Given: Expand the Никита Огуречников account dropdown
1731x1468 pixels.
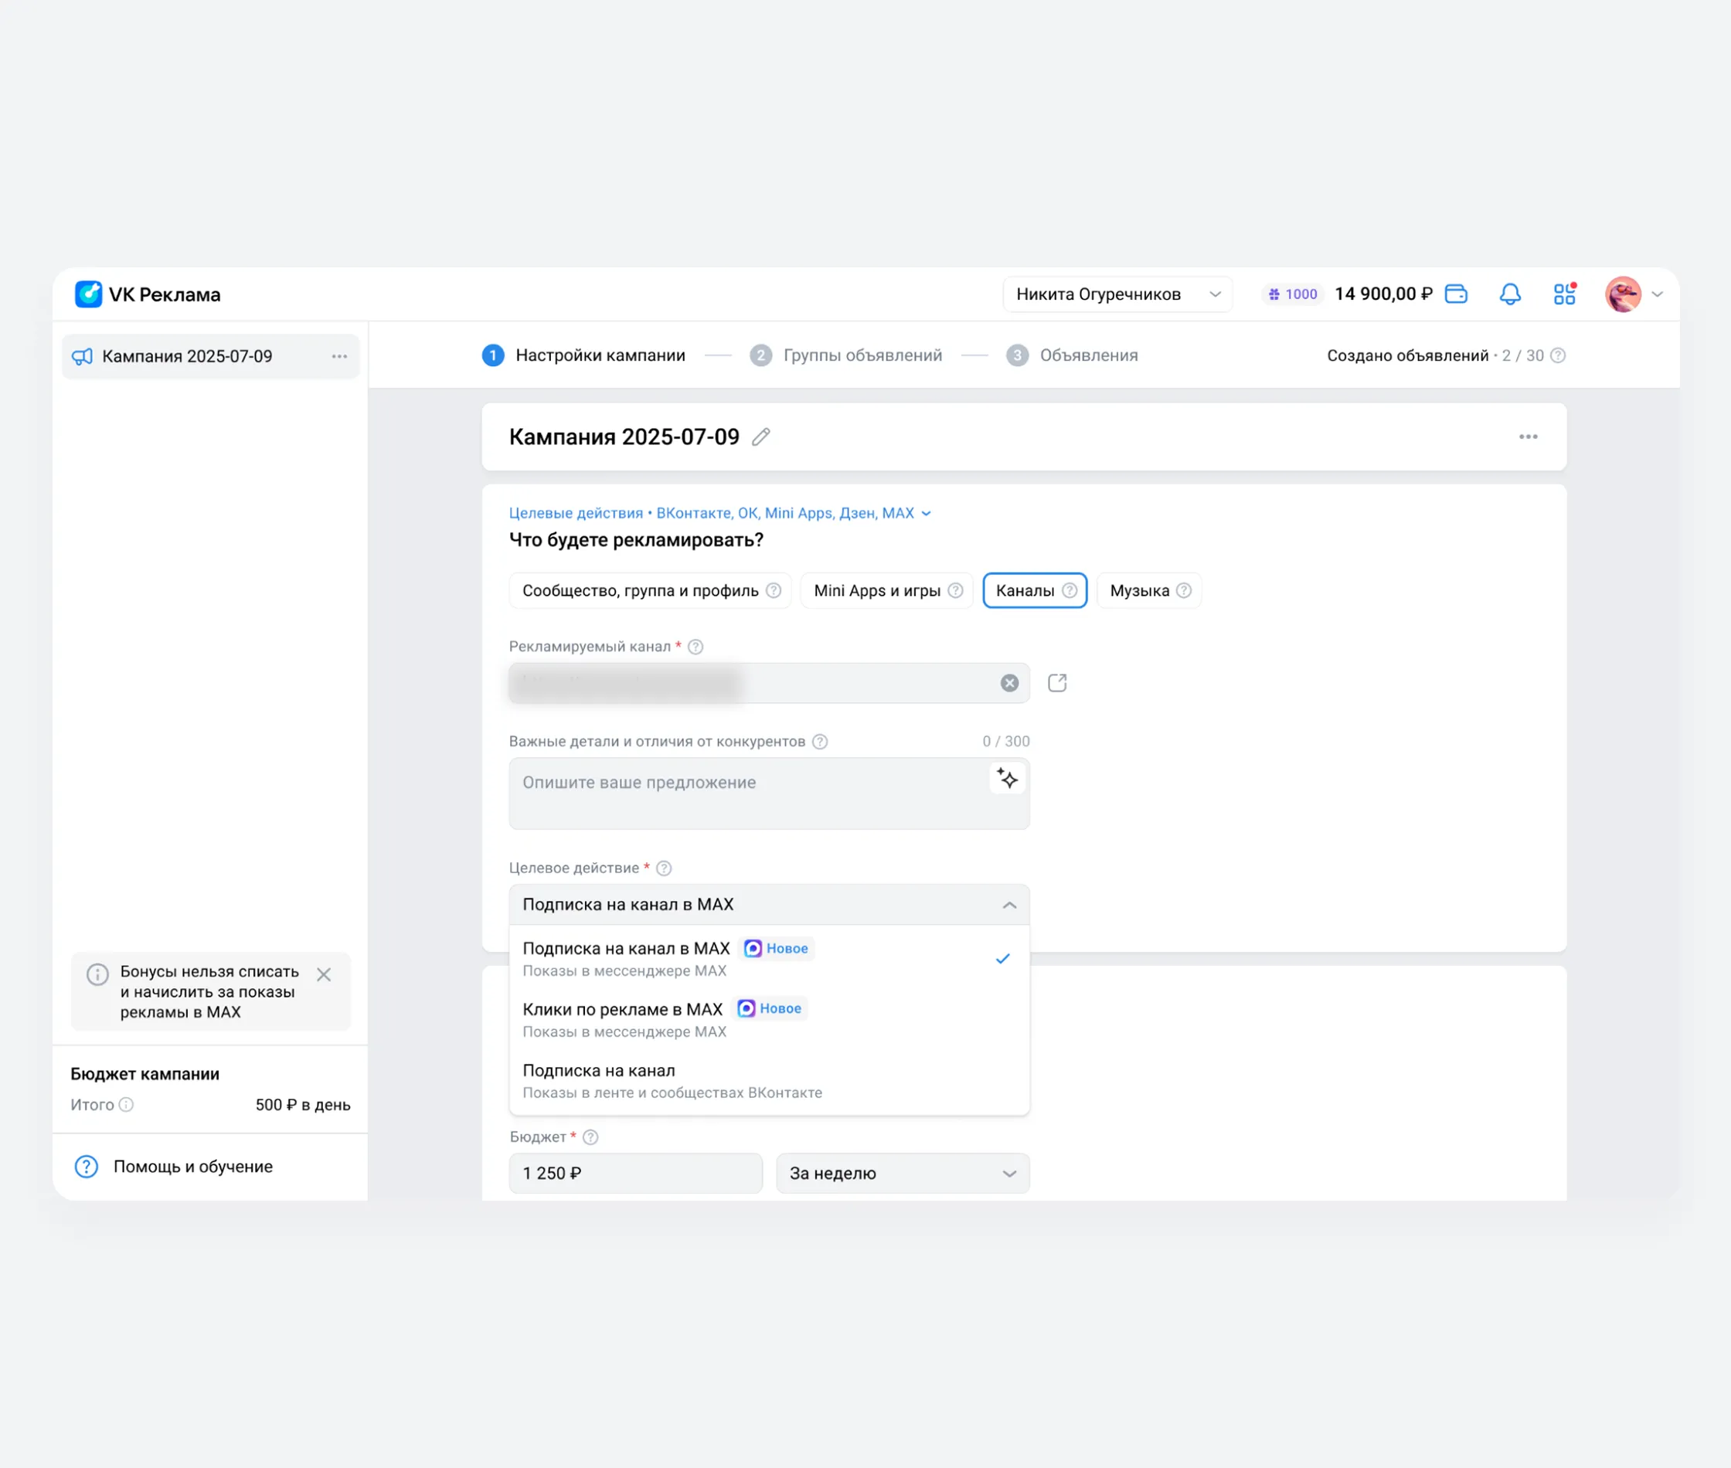Looking at the screenshot, I should (1117, 294).
